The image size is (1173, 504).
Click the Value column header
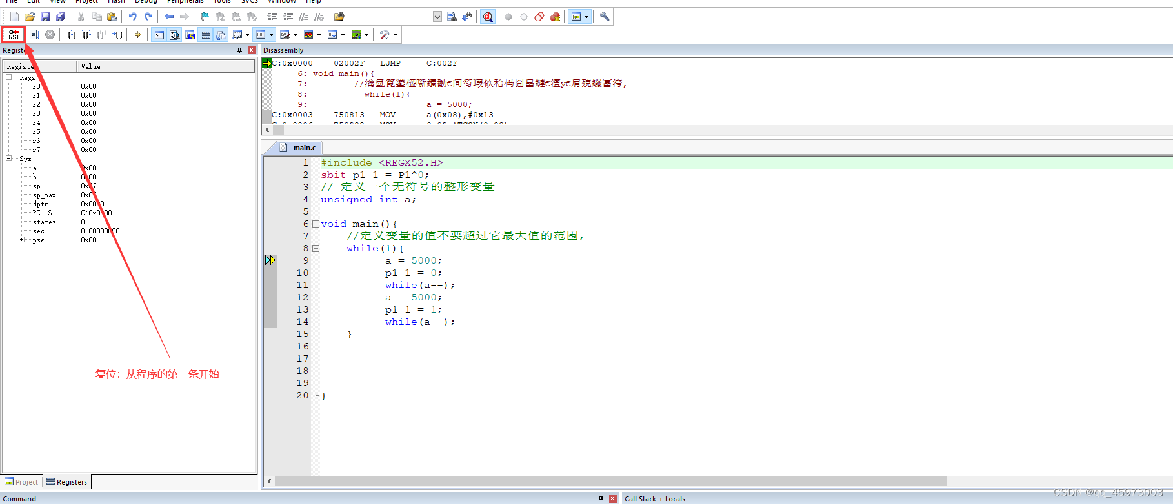[166, 66]
